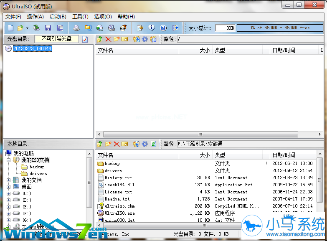
Task: Expand the (F:) drive node
Action: pos(8,213)
